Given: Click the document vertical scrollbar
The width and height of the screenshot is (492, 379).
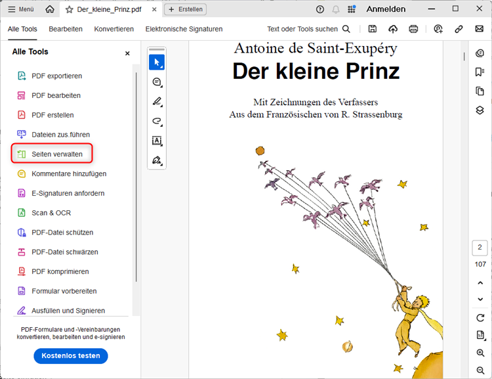Looking at the screenshot, I should (x=464, y=56).
